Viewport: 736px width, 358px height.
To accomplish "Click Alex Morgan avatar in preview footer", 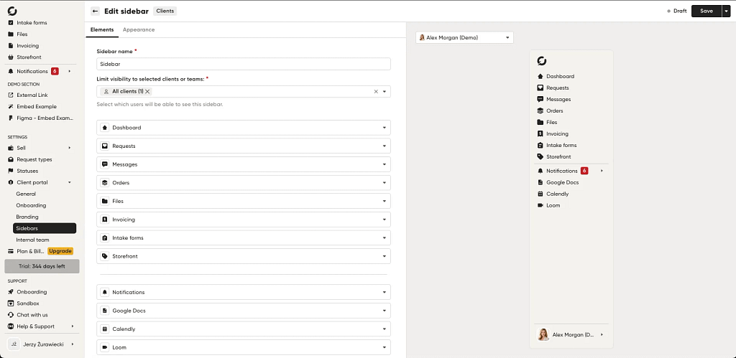I will (543, 334).
